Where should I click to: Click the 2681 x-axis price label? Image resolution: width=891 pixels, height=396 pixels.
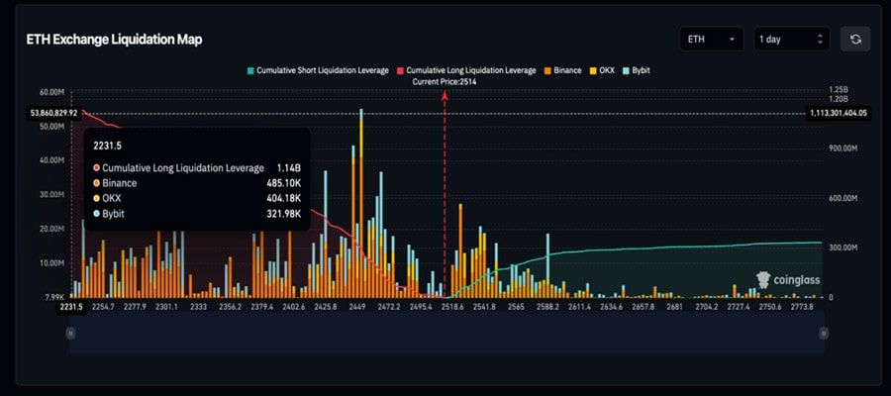coord(674,307)
